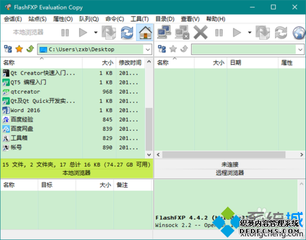Click the globe icon on toolbar
The image size is (306, 240).
(x=299, y=32)
